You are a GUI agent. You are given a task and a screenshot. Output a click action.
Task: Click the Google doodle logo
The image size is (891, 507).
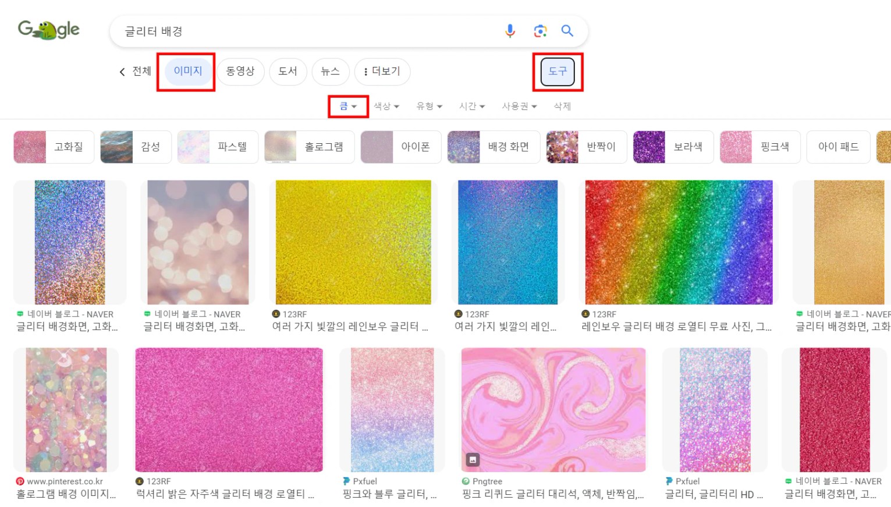coord(48,30)
